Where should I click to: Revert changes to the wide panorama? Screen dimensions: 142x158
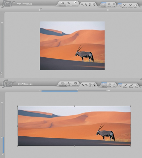(x=69, y=84)
